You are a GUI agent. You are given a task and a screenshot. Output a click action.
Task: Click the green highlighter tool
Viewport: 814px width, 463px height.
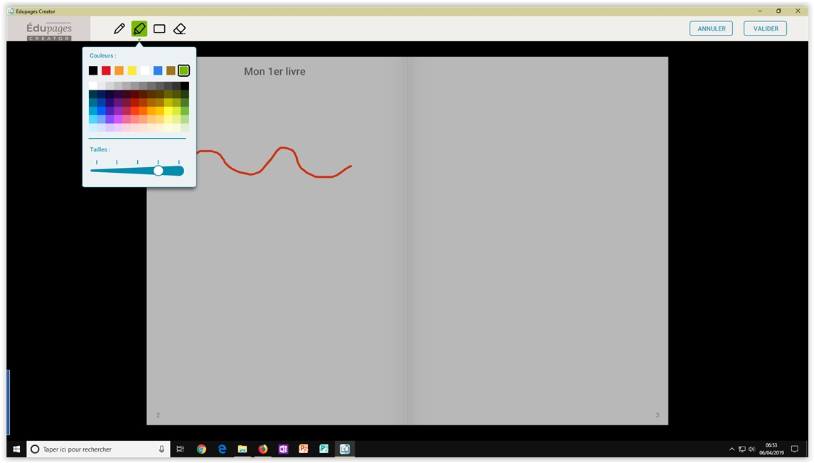click(139, 29)
